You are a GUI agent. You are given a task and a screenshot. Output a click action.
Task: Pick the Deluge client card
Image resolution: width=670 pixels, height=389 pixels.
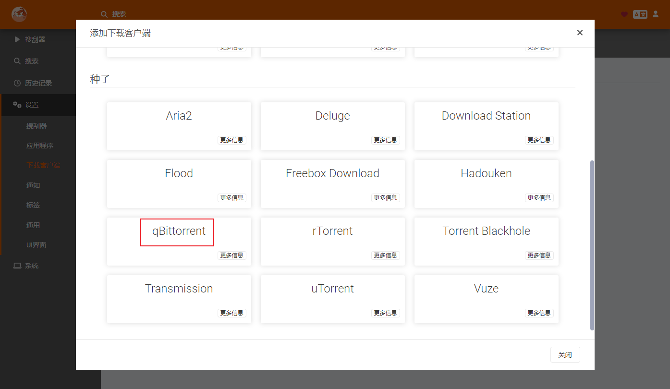coord(333,126)
